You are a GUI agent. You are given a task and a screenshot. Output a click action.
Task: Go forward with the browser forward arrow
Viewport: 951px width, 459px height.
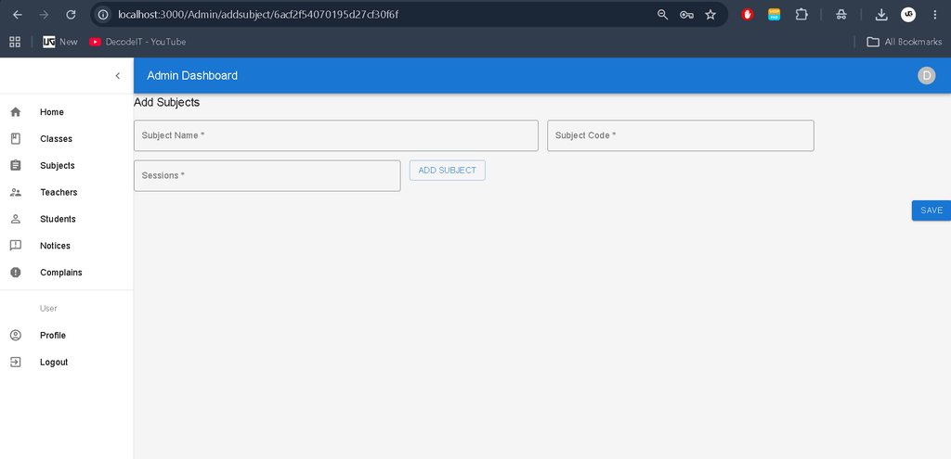coord(44,15)
